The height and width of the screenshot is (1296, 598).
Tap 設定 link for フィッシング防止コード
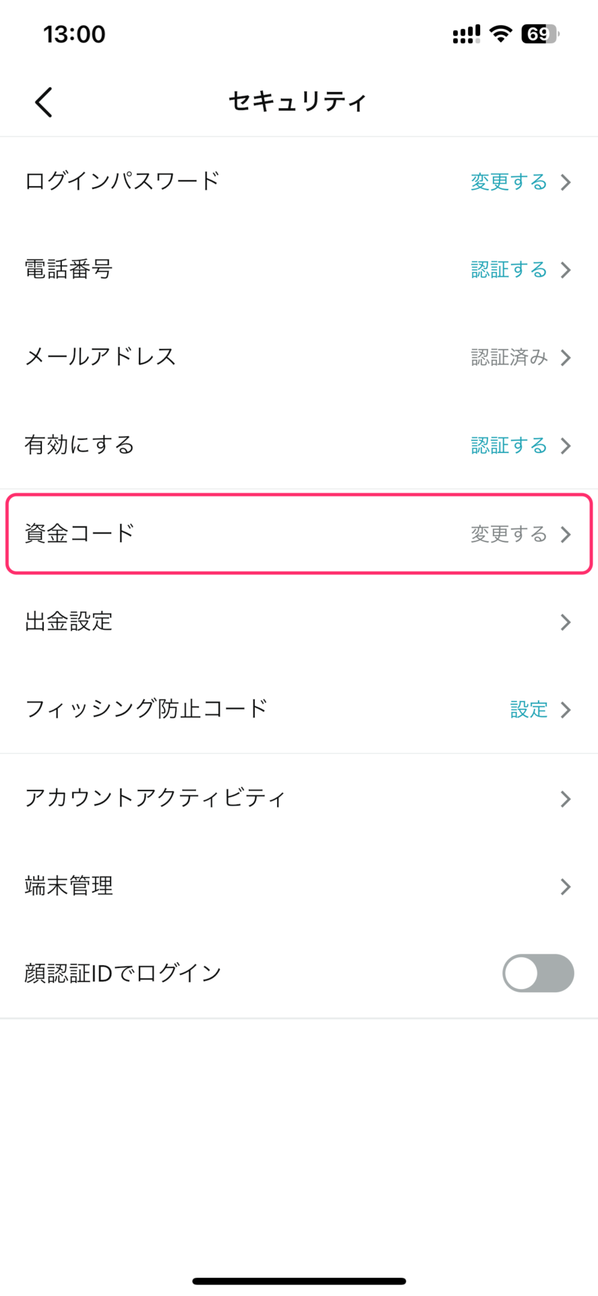click(529, 709)
